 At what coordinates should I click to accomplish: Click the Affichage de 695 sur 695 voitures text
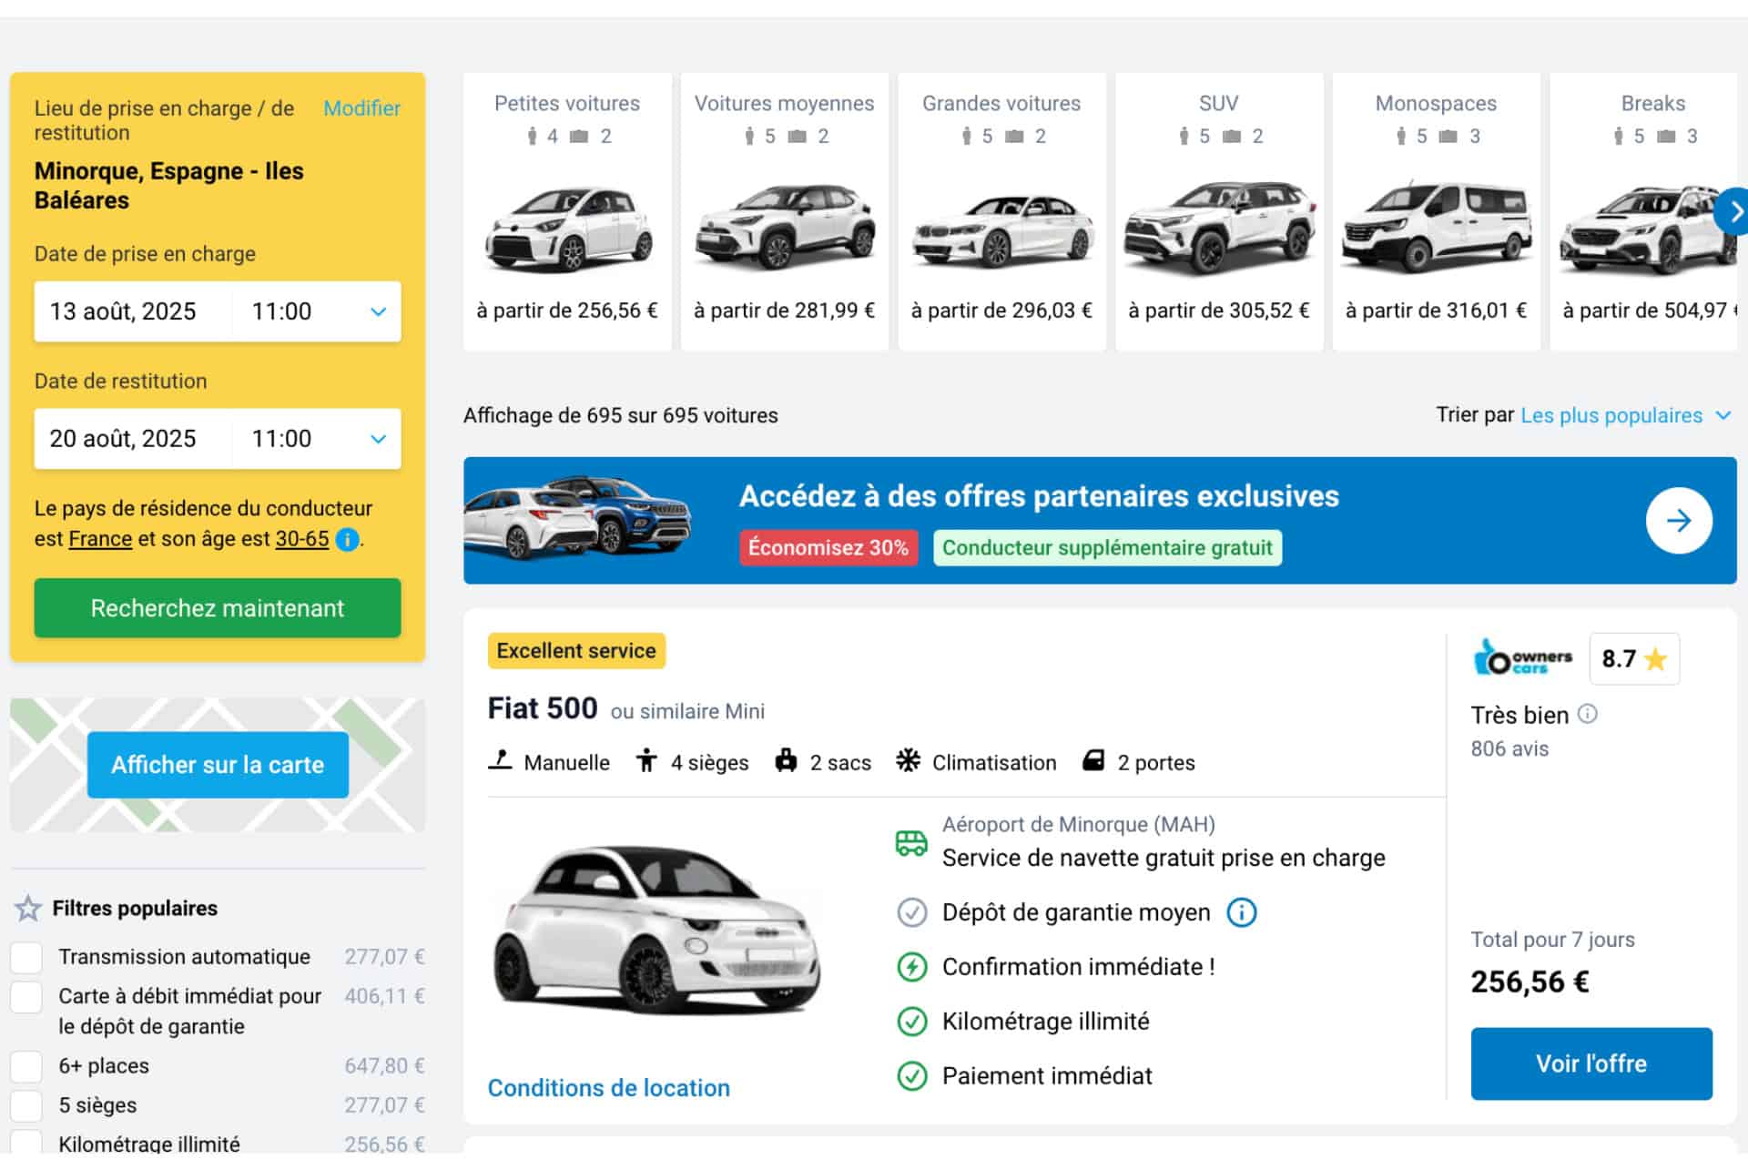coord(621,416)
